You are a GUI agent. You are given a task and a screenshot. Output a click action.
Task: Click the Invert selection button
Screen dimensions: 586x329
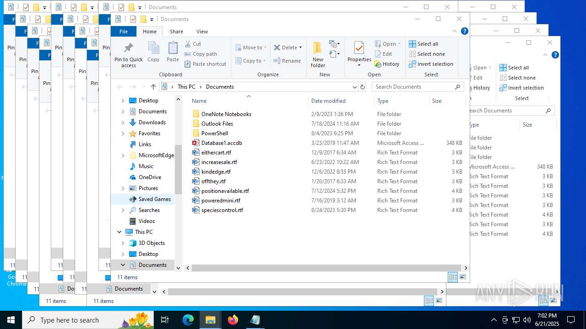point(431,64)
